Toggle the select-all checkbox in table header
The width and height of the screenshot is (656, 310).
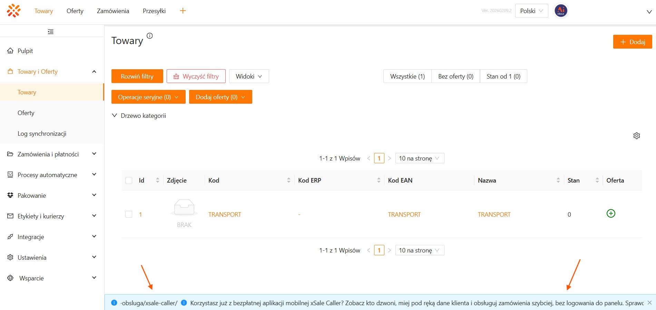(129, 180)
